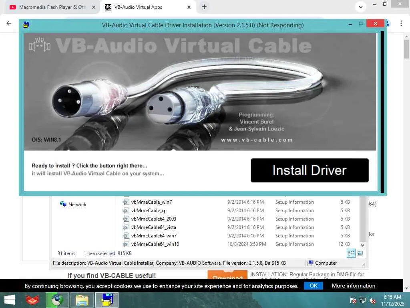
Task: Select the VB-Audio Virtual Apps tab
Action: tap(148, 7)
